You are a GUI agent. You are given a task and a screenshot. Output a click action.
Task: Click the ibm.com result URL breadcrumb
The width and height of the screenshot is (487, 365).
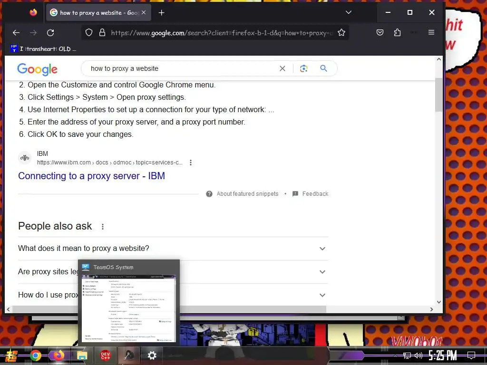click(110, 163)
